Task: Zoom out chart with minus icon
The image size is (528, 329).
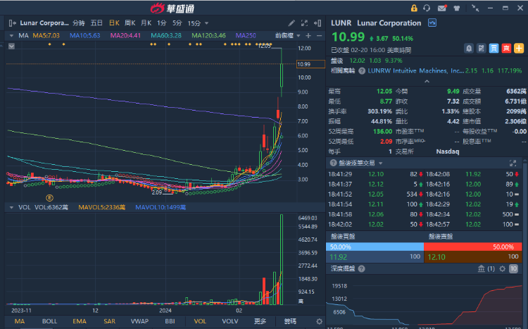Action: click(319, 35)
